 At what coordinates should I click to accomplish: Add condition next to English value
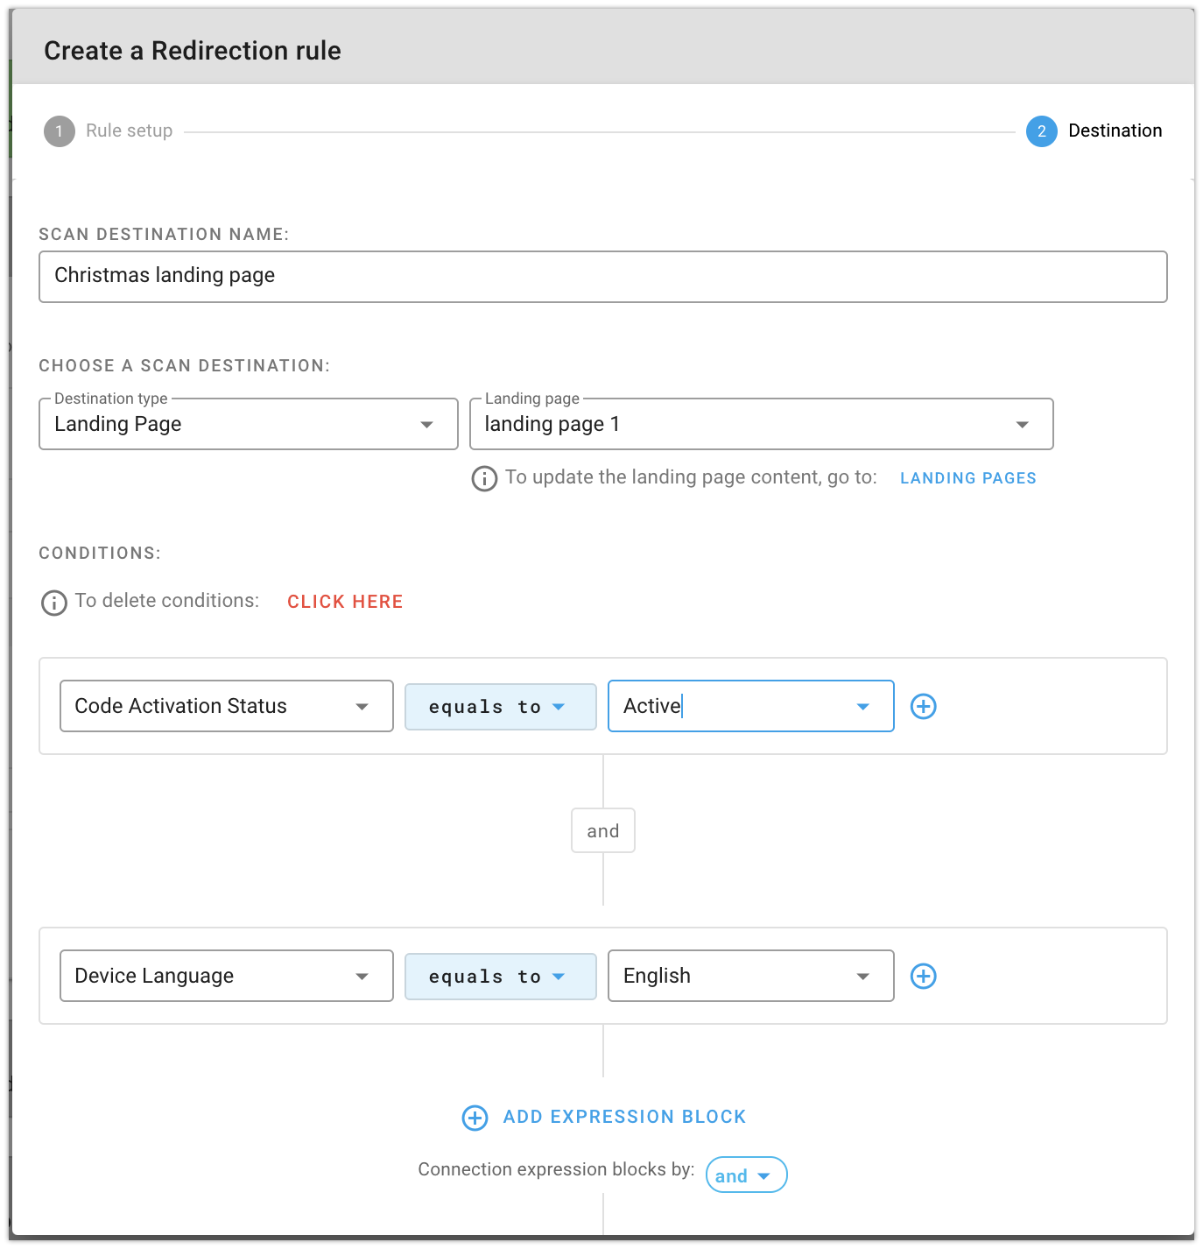click(x=924, y=976)
